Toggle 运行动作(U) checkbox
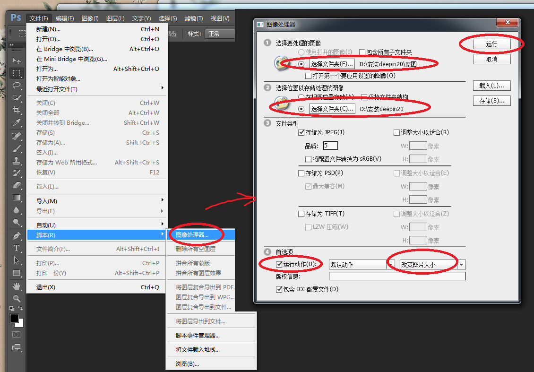This screenshot has width=534, height=372. (279, 264)
